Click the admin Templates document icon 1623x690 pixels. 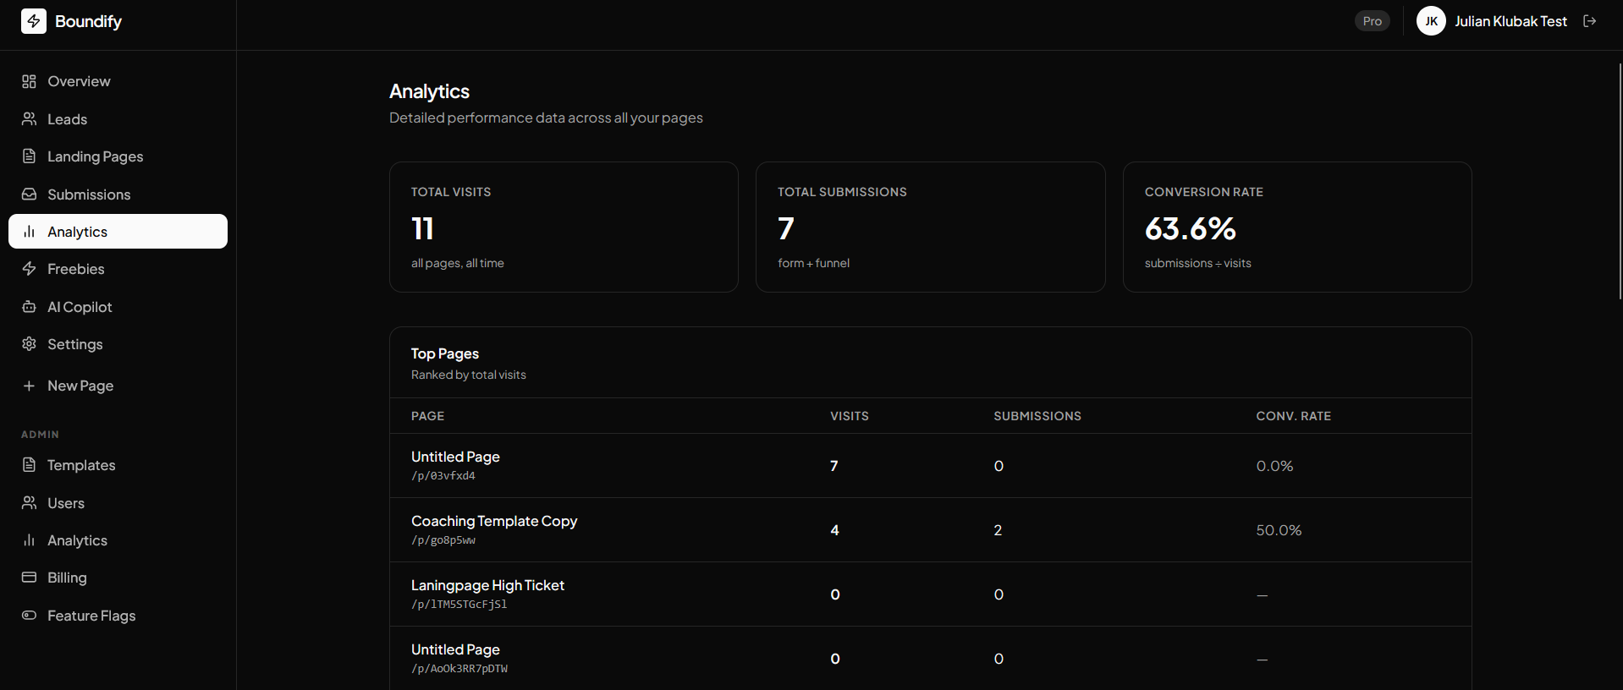[x=29, y=465]
